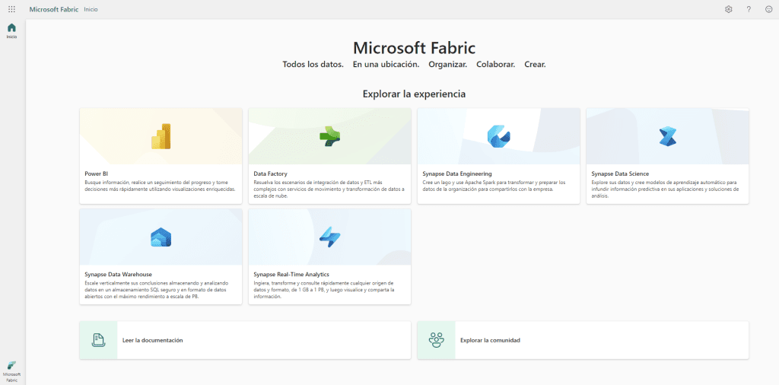Open the Synapse Real-Time Analytics card title
This screenshot has height=385, width=779.
291,274
